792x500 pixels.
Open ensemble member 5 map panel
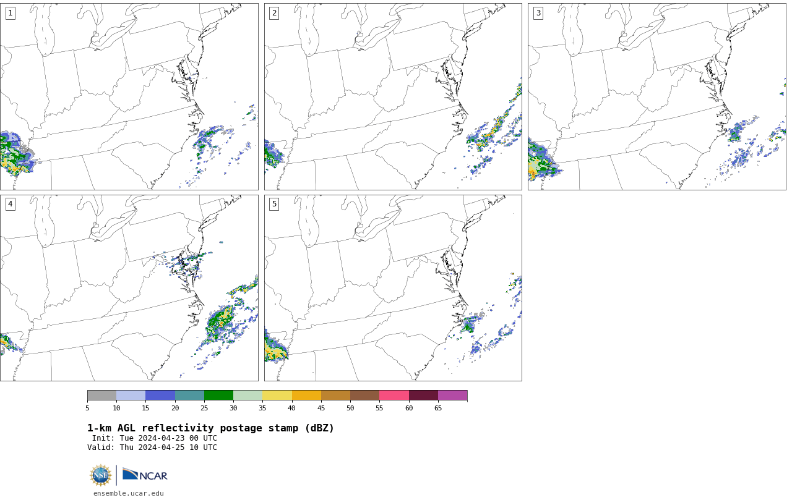pos(393,288)
